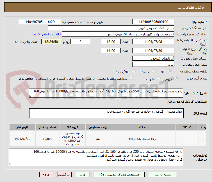212x182 pixels.
Task: Click the buyer name field بیمارستان 29 بهمن تبریز
Action: click(111, 28)
